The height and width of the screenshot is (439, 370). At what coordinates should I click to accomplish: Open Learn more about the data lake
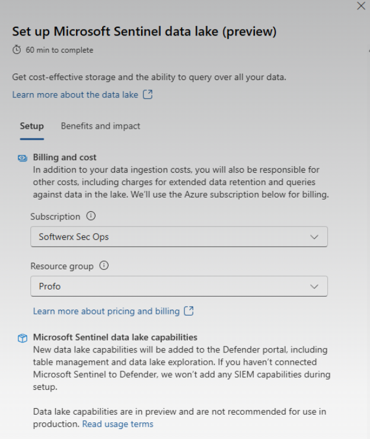(75, 95)
